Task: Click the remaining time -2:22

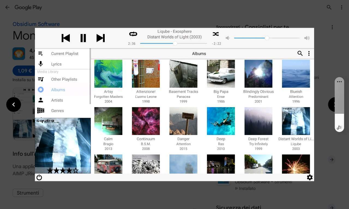Action: pos(216,44)
